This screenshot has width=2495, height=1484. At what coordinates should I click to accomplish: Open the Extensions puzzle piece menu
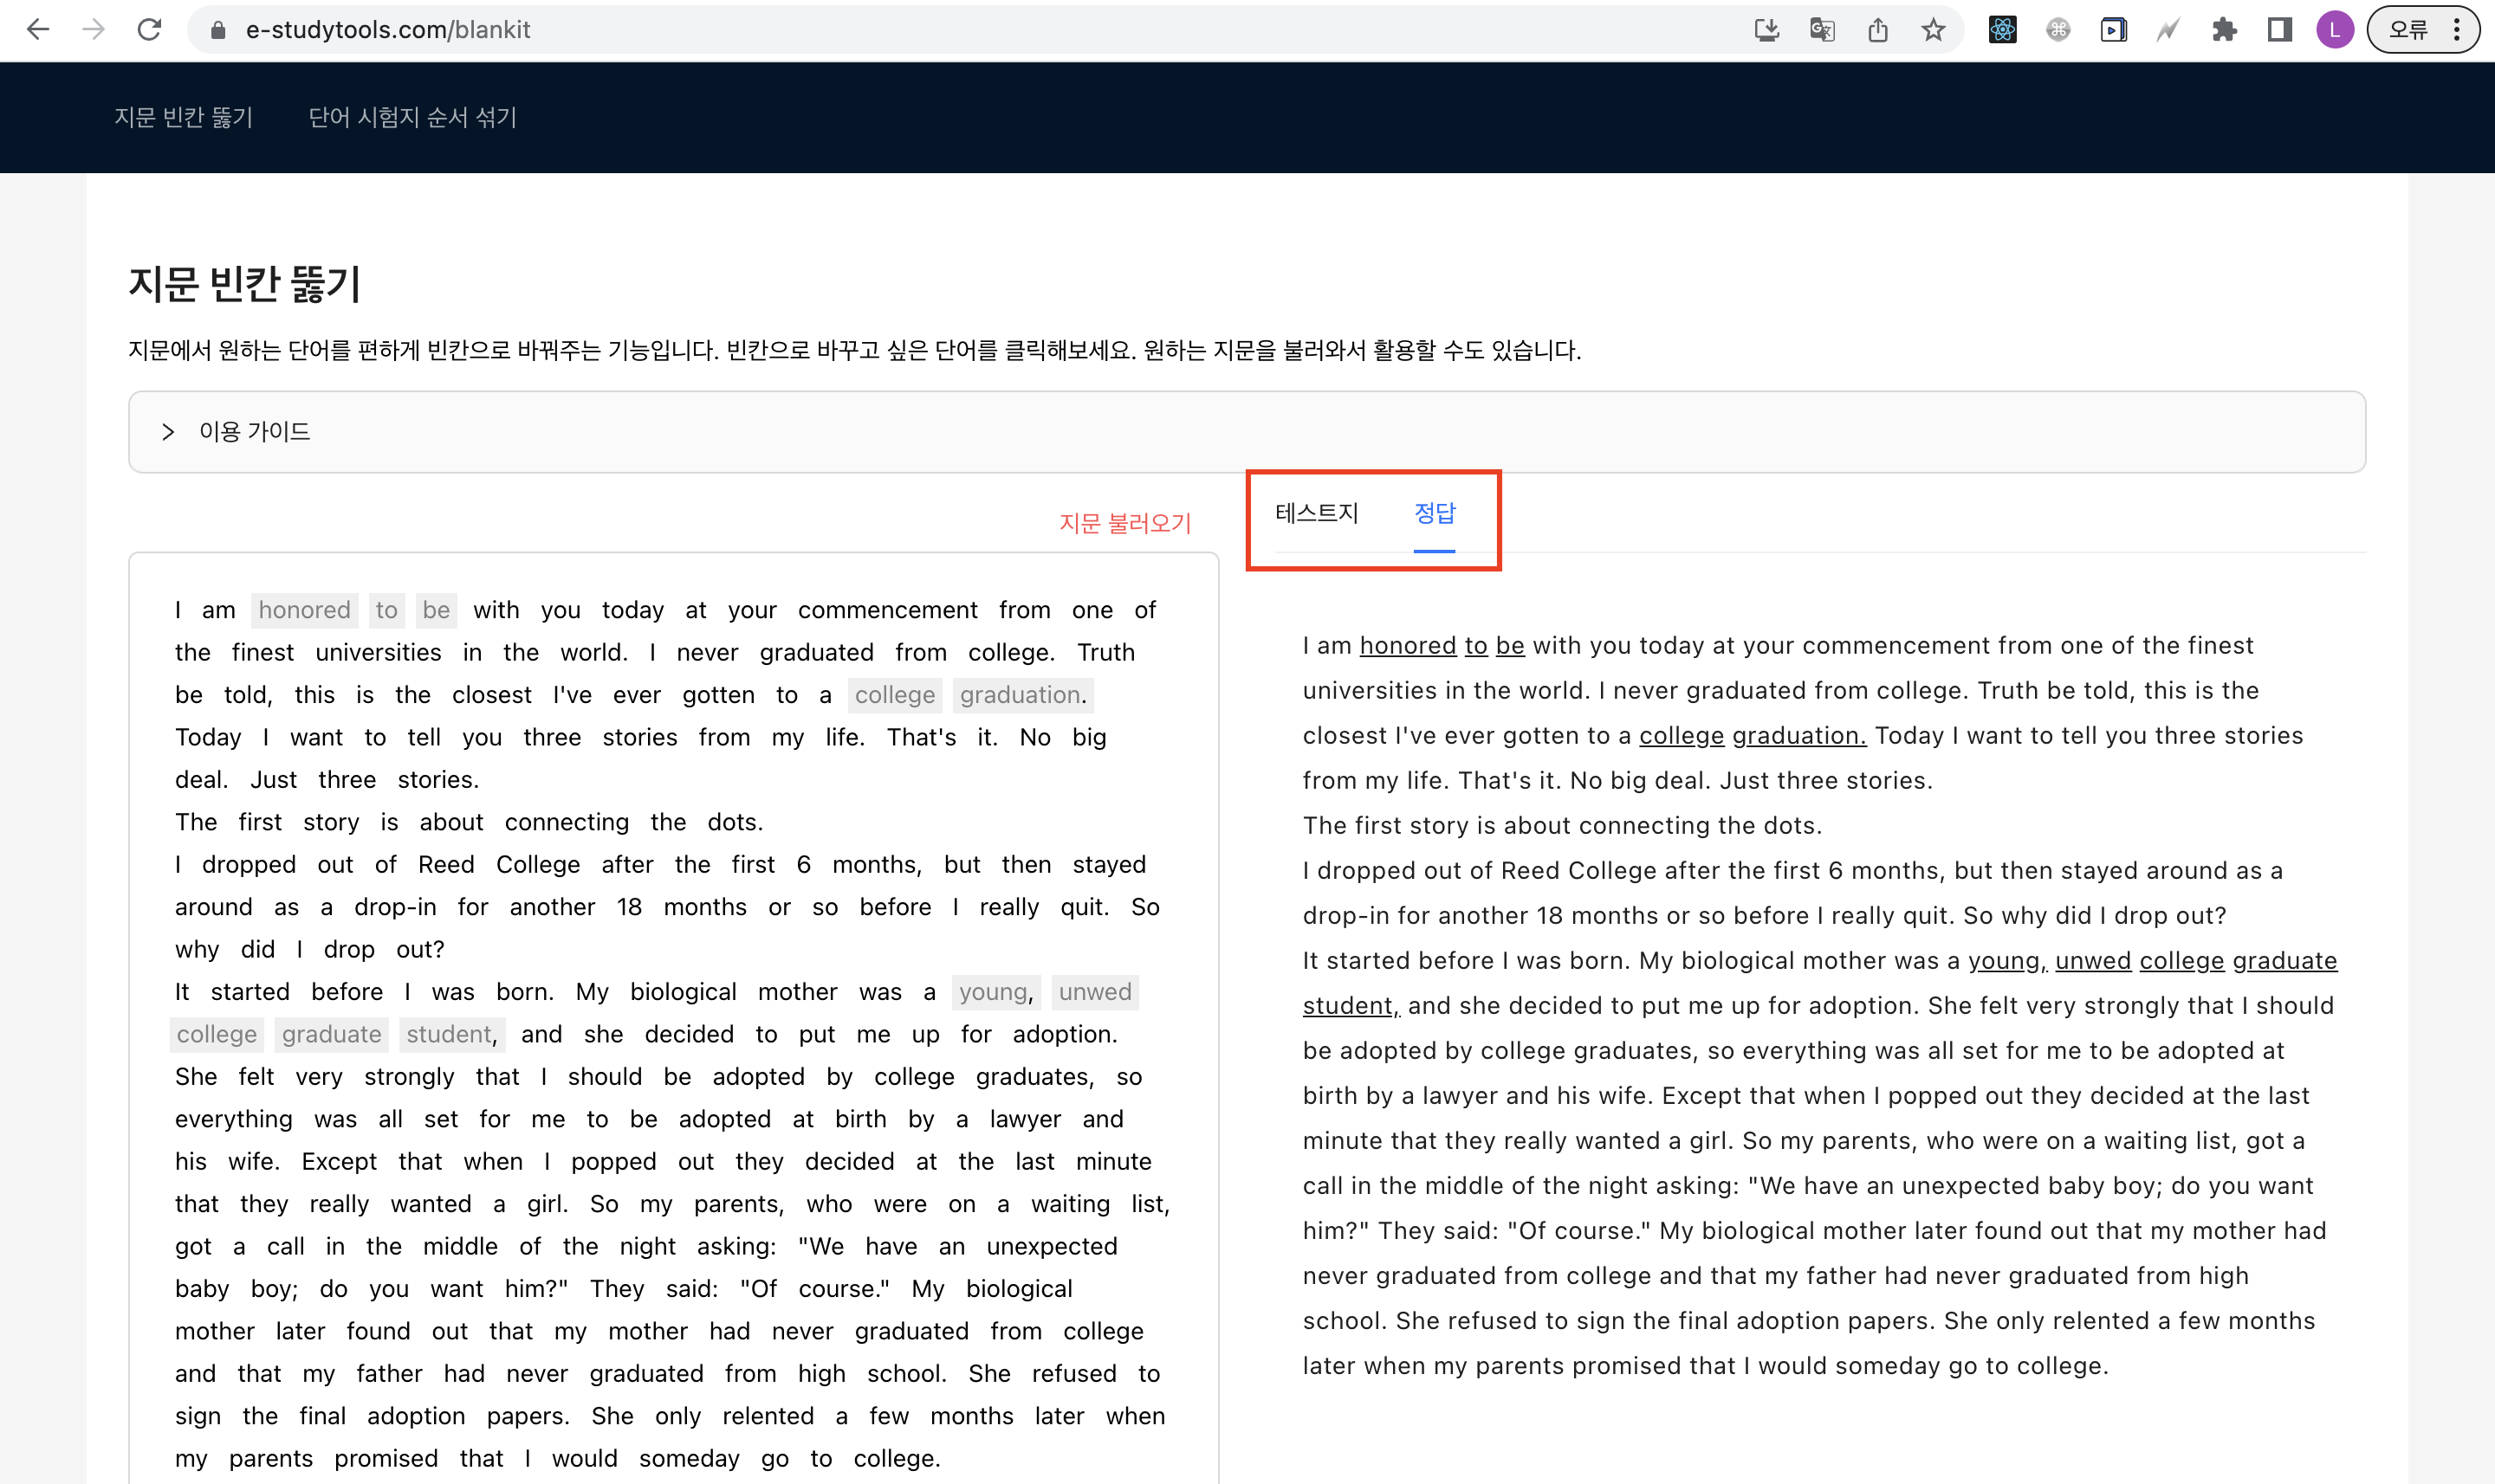(2224, 30)
